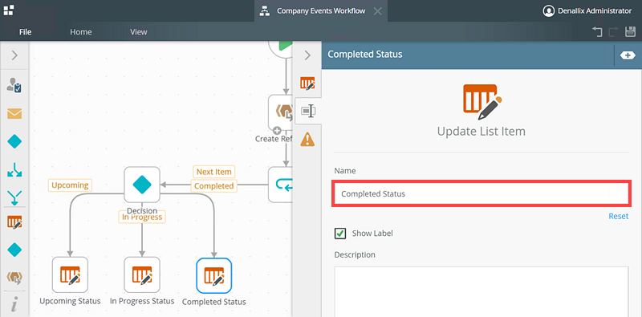Expand the left toolbox panel chevron
The width and height of the screenshot is (642, 317).
coord(14,55)
